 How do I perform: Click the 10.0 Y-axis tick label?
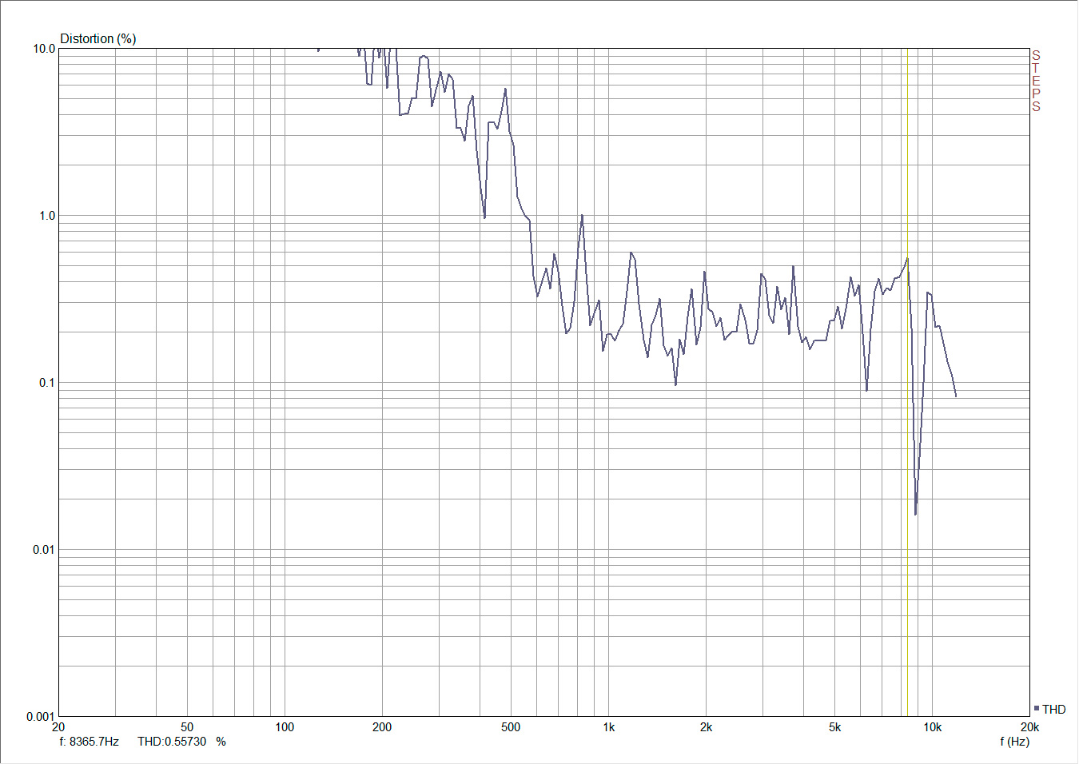[x=45, y=49]
